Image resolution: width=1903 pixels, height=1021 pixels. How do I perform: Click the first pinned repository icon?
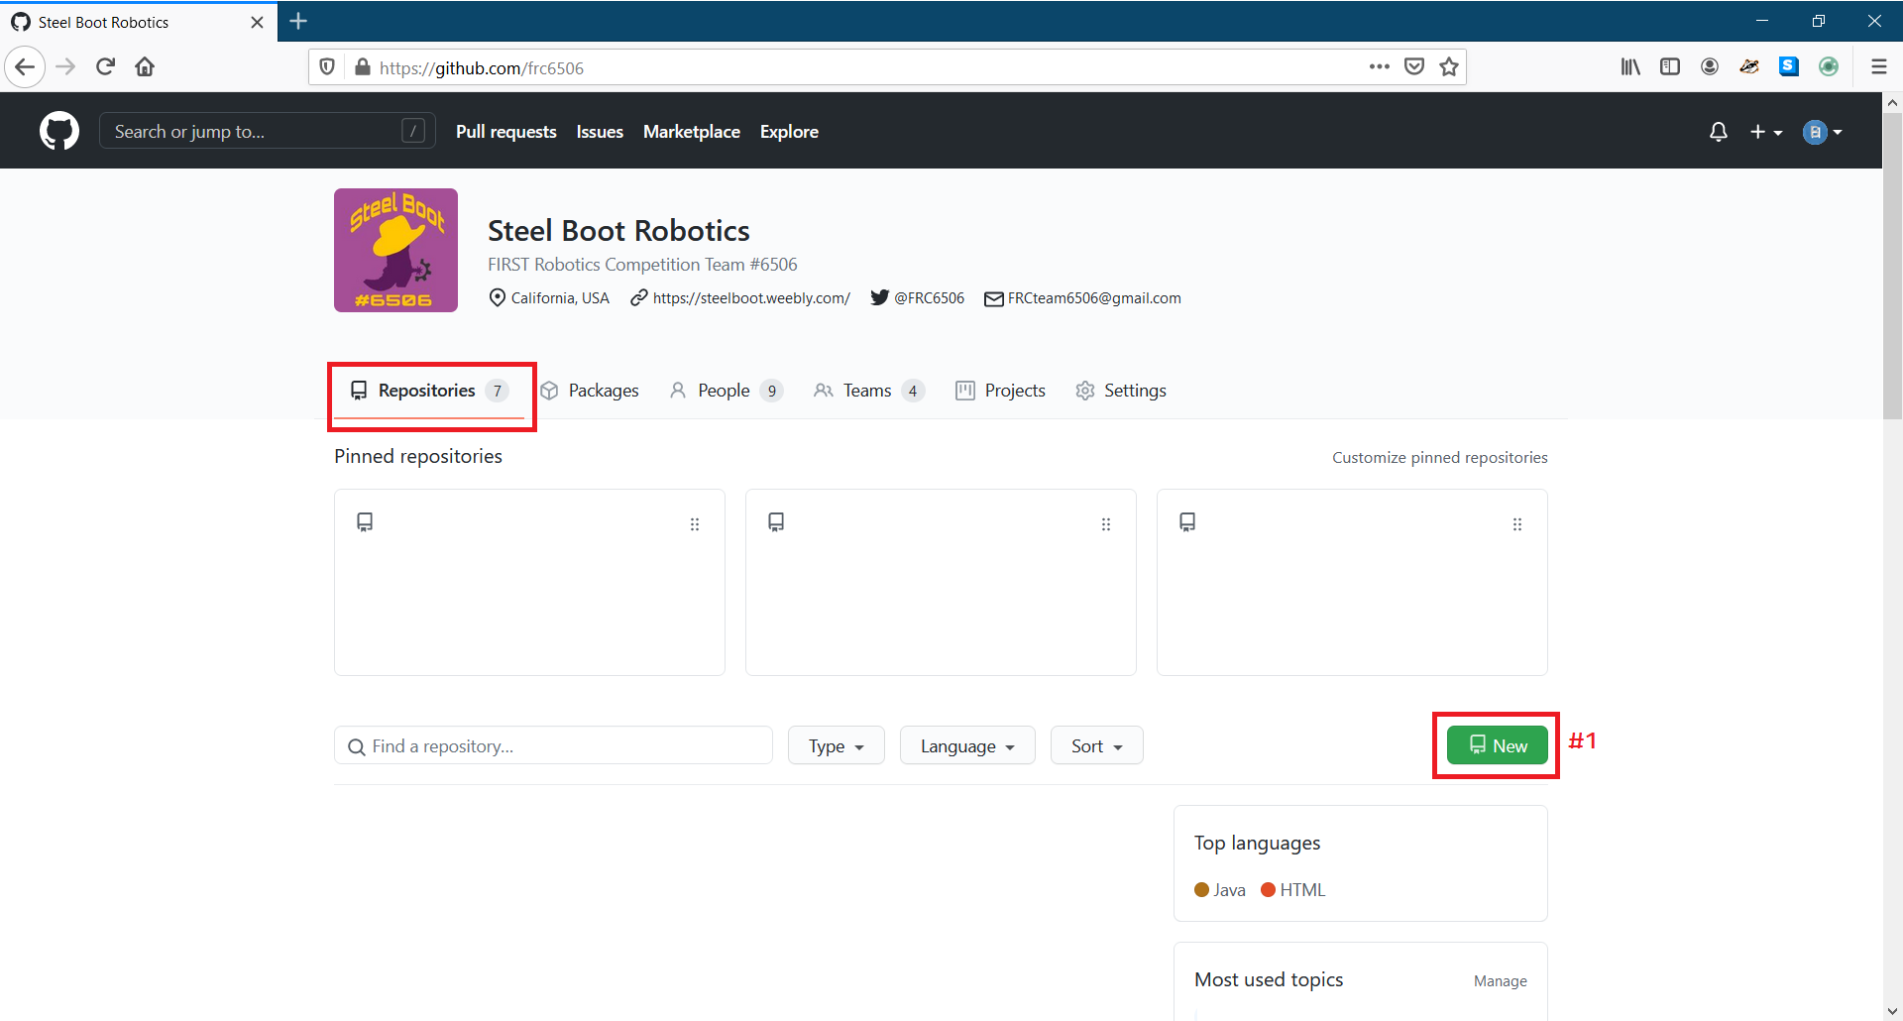coord(365,522)
